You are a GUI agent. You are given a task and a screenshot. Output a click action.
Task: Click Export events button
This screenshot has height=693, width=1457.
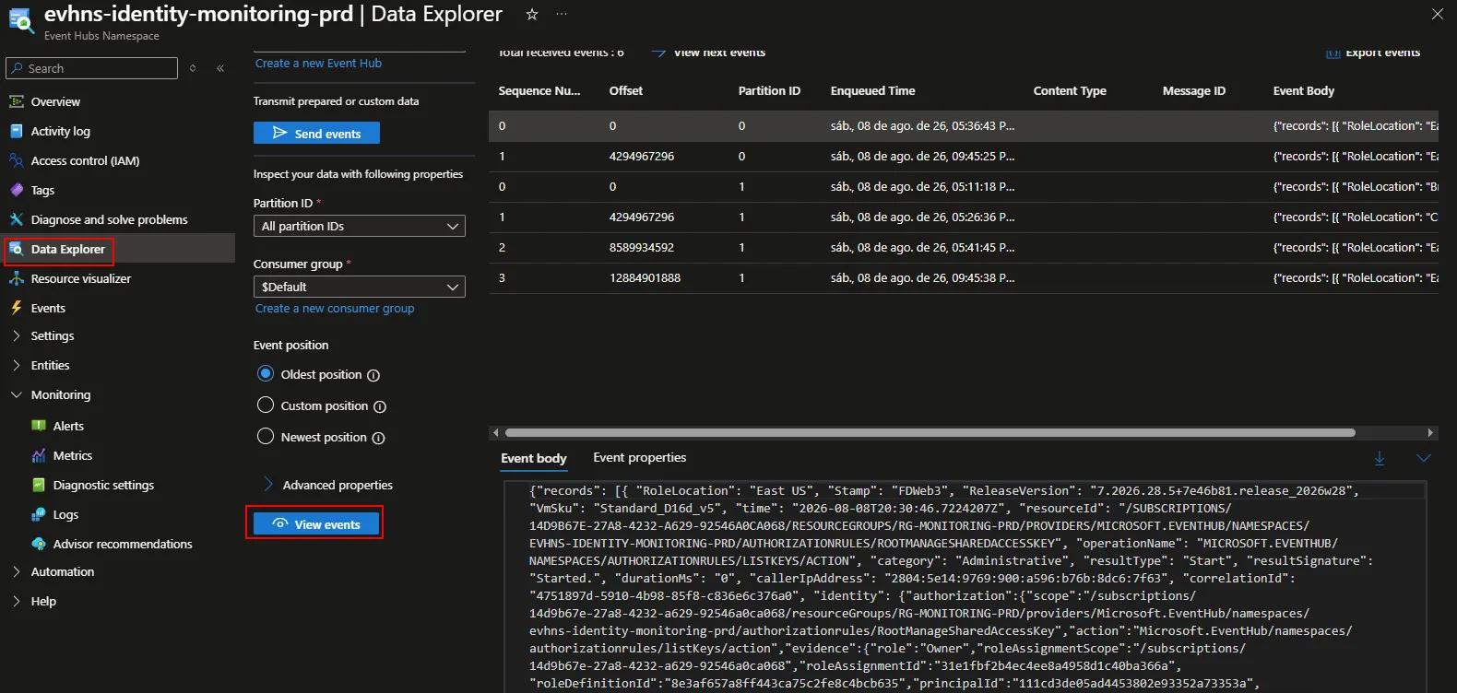click(x=1373, y=53)
